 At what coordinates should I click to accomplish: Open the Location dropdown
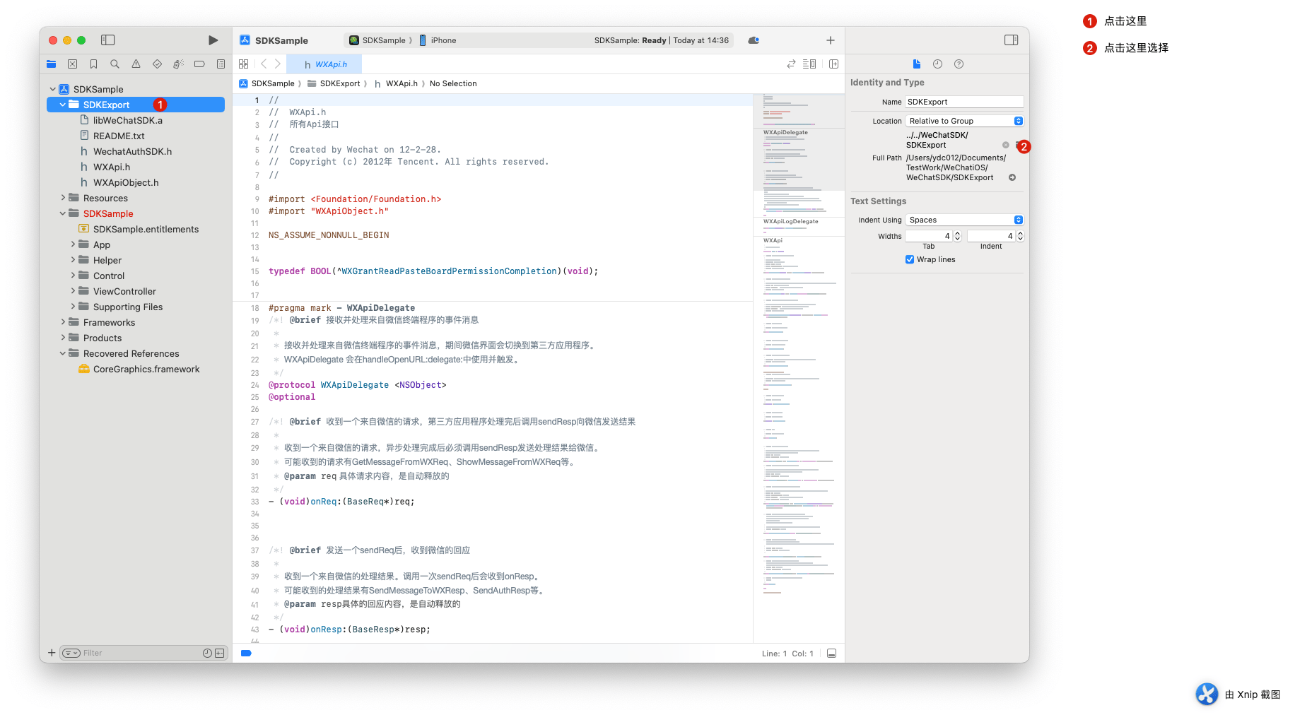(964, 121)
